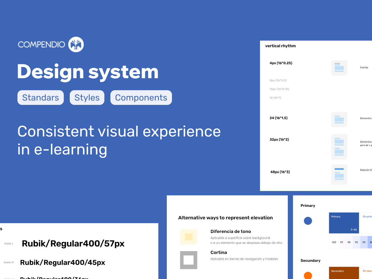Pick the tone 98 swatch
The height and width of the screenshot is (279, 372).
click(349, 242)
